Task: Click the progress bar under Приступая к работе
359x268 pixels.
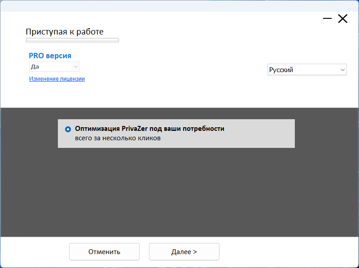Action: pos(72,40)
